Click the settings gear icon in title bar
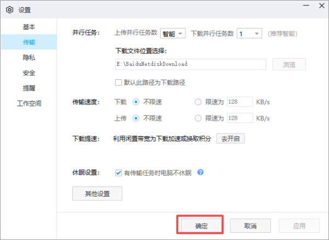This screenshot has height=240, width=329. click(10, 10)
